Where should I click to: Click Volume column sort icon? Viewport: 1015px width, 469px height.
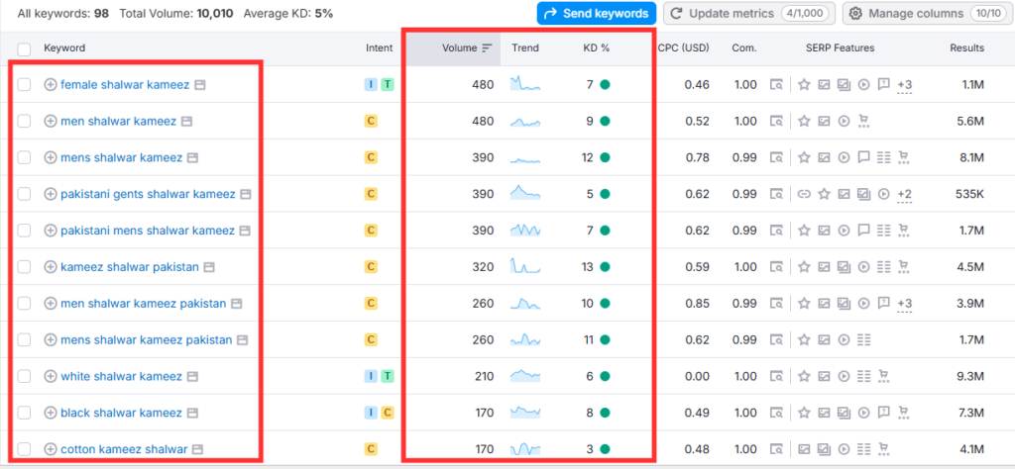(x=487, y=47)
